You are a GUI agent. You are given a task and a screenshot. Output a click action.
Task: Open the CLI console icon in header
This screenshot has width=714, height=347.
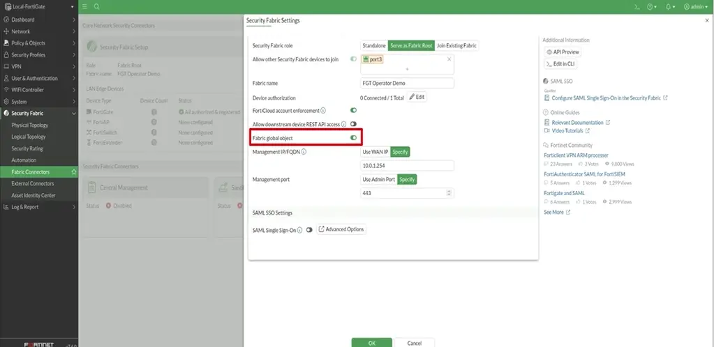click(x=637, y=7)
